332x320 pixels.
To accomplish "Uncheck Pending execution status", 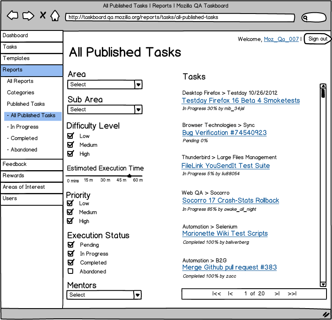I will pos(71,245).
